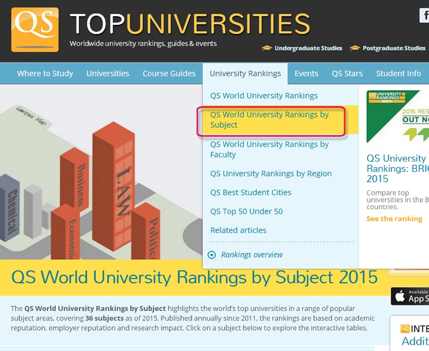Click 'Compare top universities' description text
Image resolution: width=429 pixels, height=351 pixels.
[x=397, y=200]
